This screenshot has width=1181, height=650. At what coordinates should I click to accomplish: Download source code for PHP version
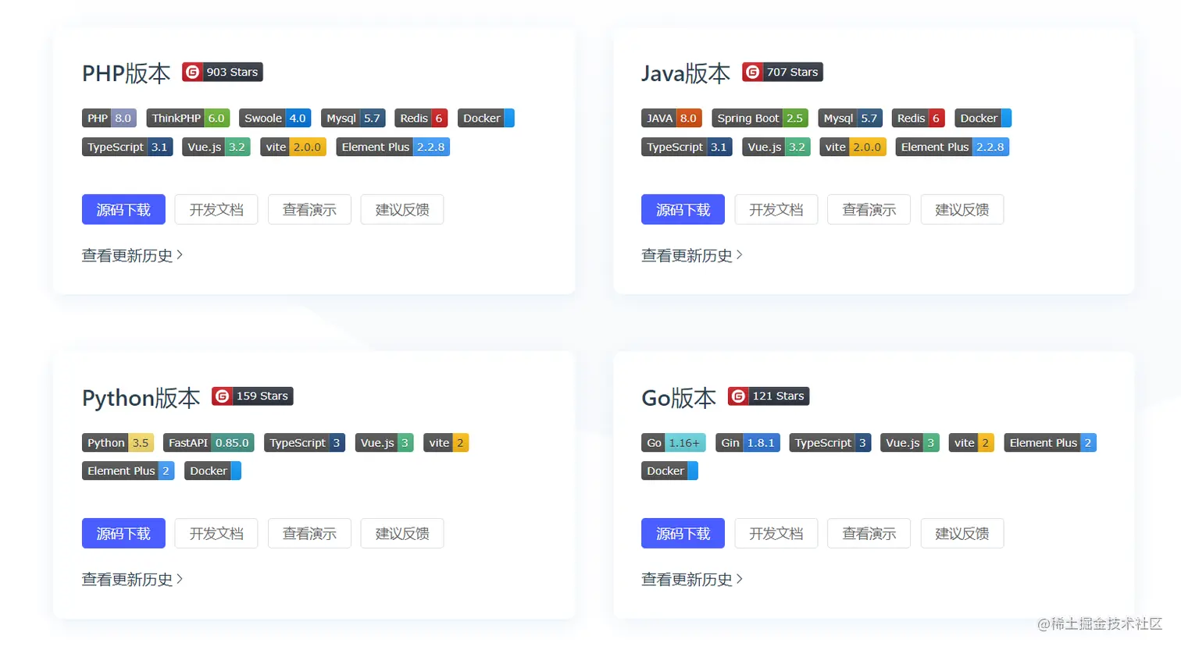[123, 209]
